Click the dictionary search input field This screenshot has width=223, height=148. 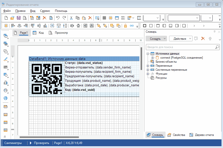pyautogui.click(x=183, y=47)
